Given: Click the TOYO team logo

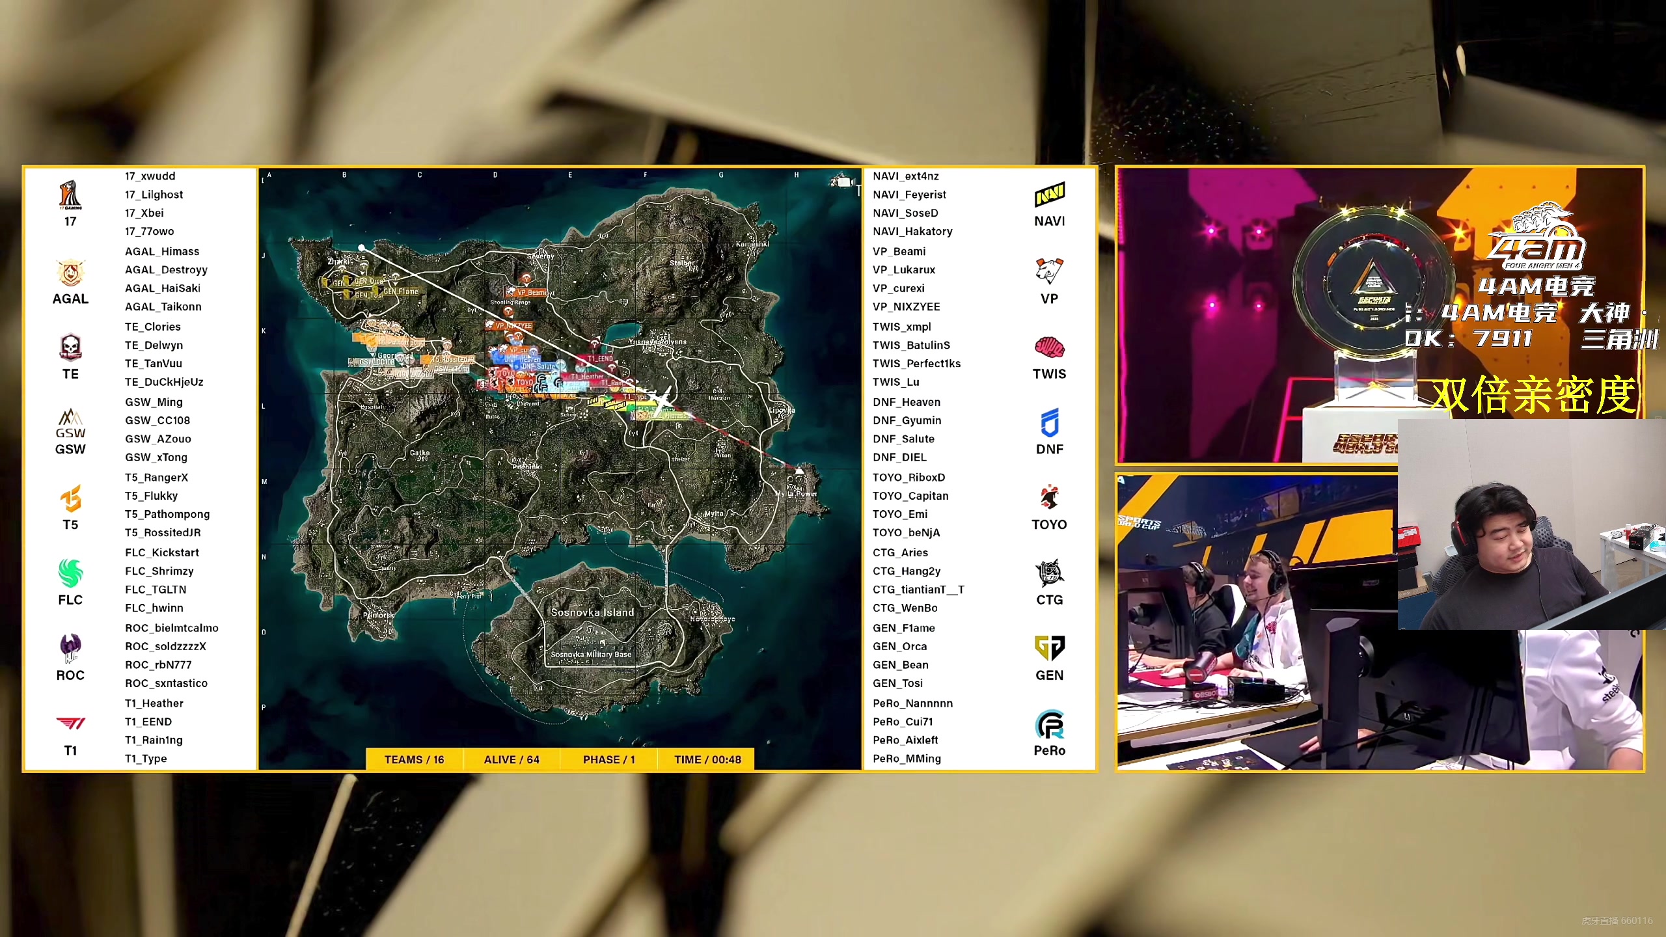Looking at the screenshot, I should click(1049, 498).
